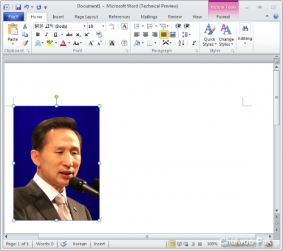The image size is (283, 251).
Task: Click the Sort A-Z icon
Action: (x=181, y=43)
